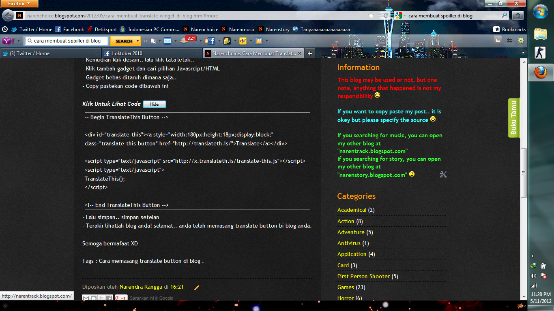The height and width of the screenshot is (311, 554).
Task: Click the Yahoo toolbar search input field
Action: 67,41
